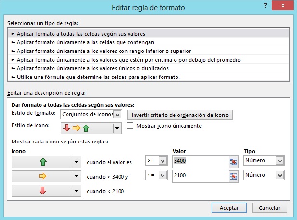Click range selector icon beside value 3400
The image size is (297, 220).
point(234,162)
